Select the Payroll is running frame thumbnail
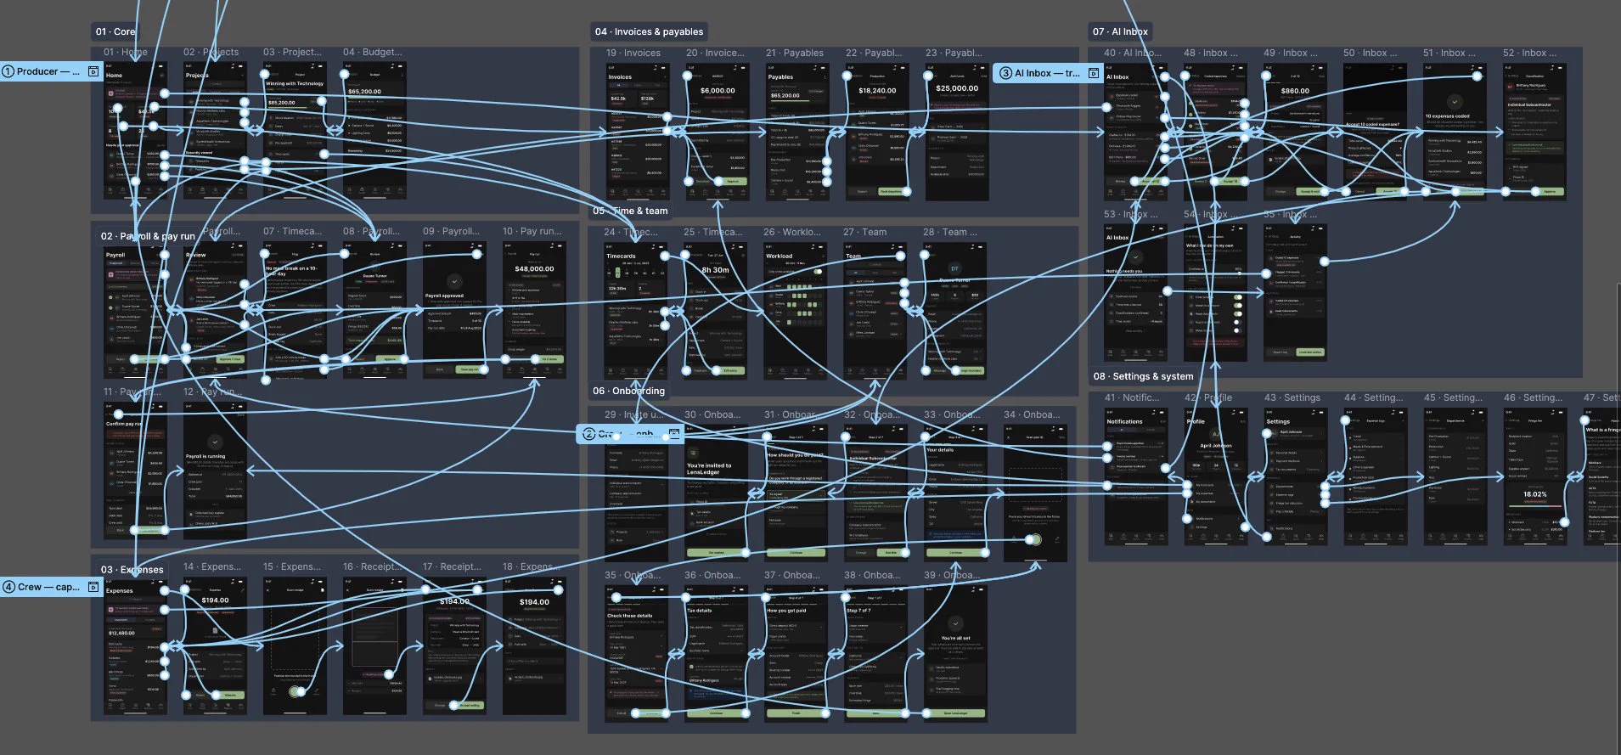Image resolution: width=1621 pixels, height=755 pixels. click(x=215, y=471)
